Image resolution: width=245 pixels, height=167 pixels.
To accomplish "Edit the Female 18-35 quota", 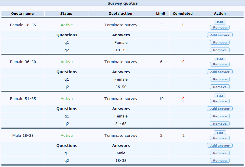I will click(220, 22).
